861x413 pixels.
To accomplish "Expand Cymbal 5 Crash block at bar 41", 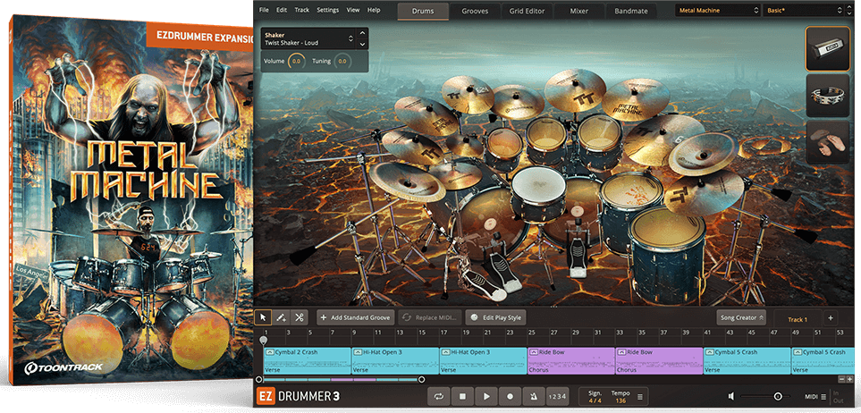I will coord(709,352).
